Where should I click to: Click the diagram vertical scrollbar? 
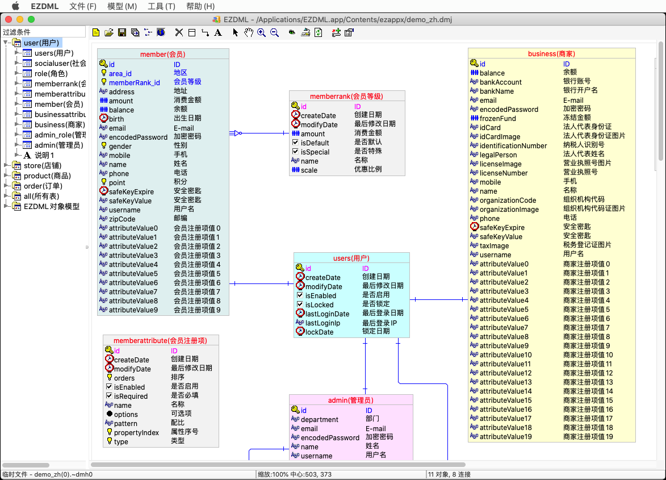[x=661, y=101]
